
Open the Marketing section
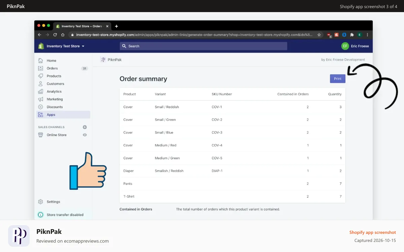click(55, 99)
